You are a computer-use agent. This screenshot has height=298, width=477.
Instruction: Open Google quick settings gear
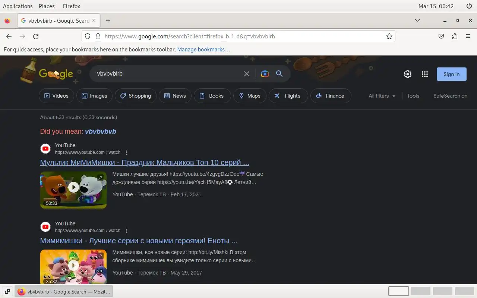pyautogui.click(x=408, y=74)
